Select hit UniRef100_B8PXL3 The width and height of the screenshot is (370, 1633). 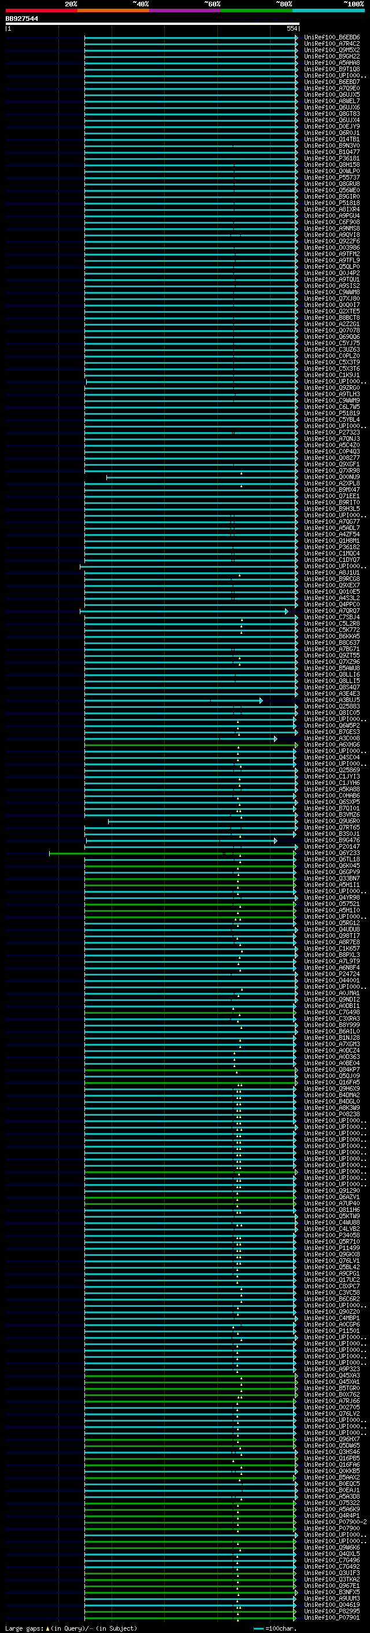pyautogui.click(x=332, y=955)
